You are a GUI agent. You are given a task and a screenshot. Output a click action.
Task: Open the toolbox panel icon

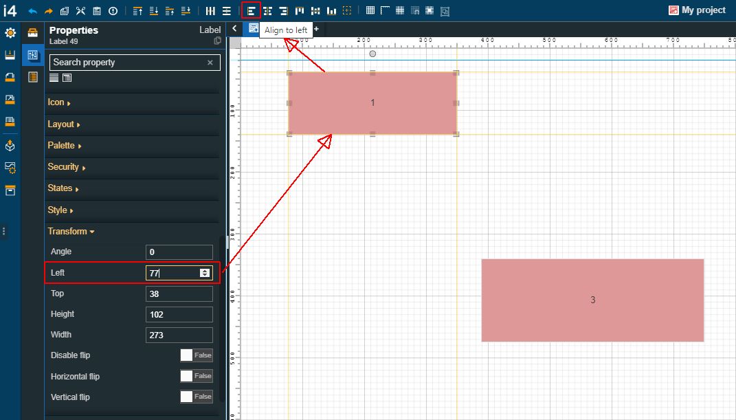pyautogui.click(x=32, y=32)
